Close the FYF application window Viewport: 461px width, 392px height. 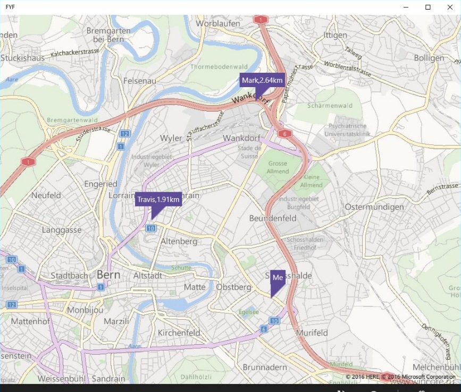point(450,7)
